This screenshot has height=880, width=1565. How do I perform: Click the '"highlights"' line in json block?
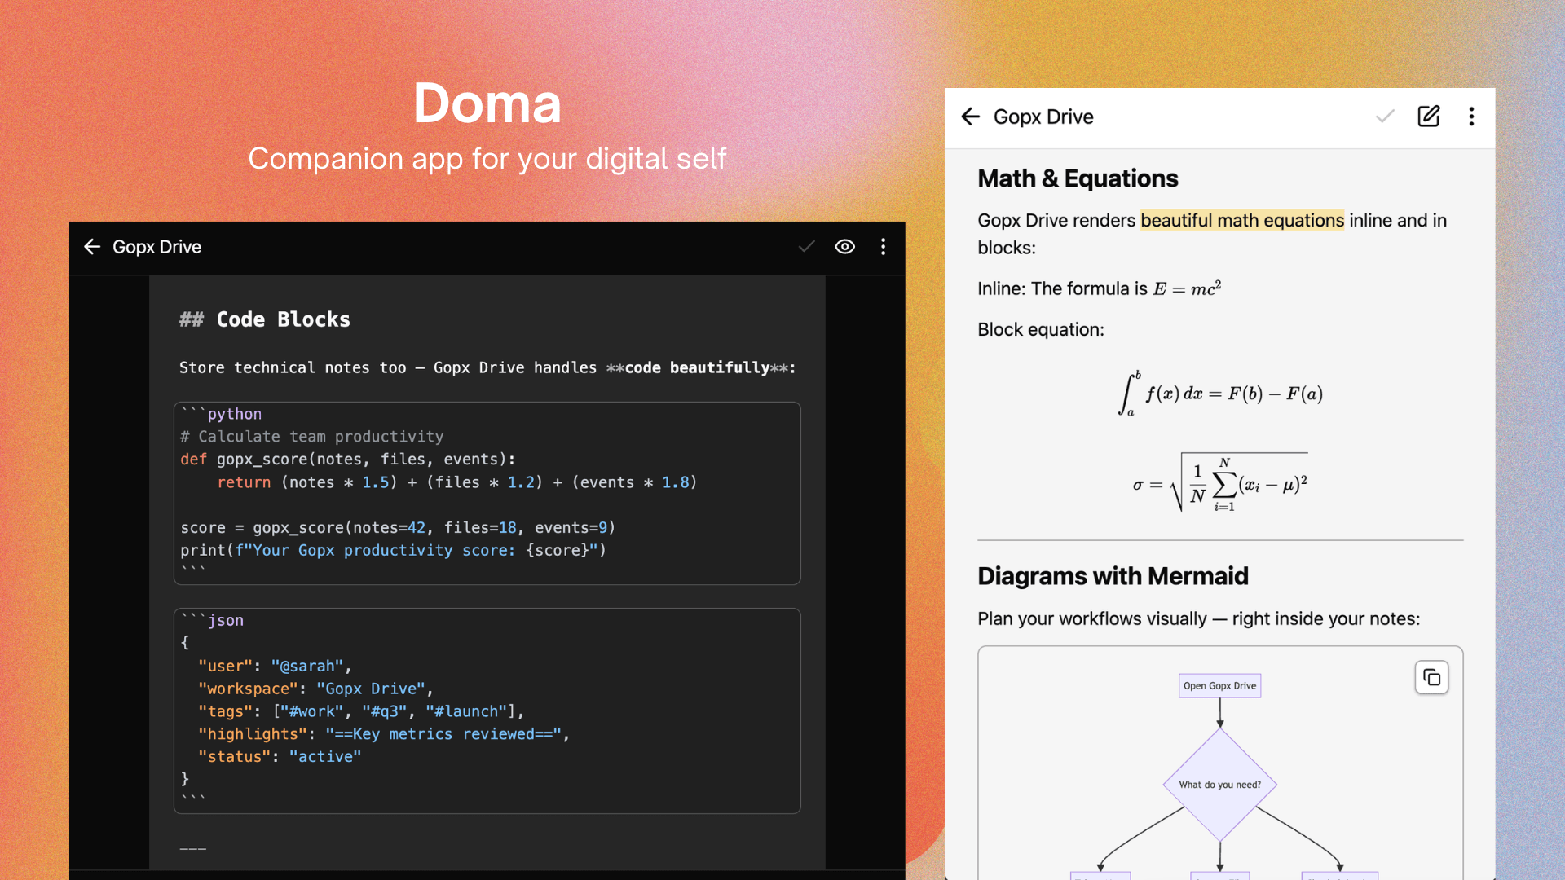[384, 734]
